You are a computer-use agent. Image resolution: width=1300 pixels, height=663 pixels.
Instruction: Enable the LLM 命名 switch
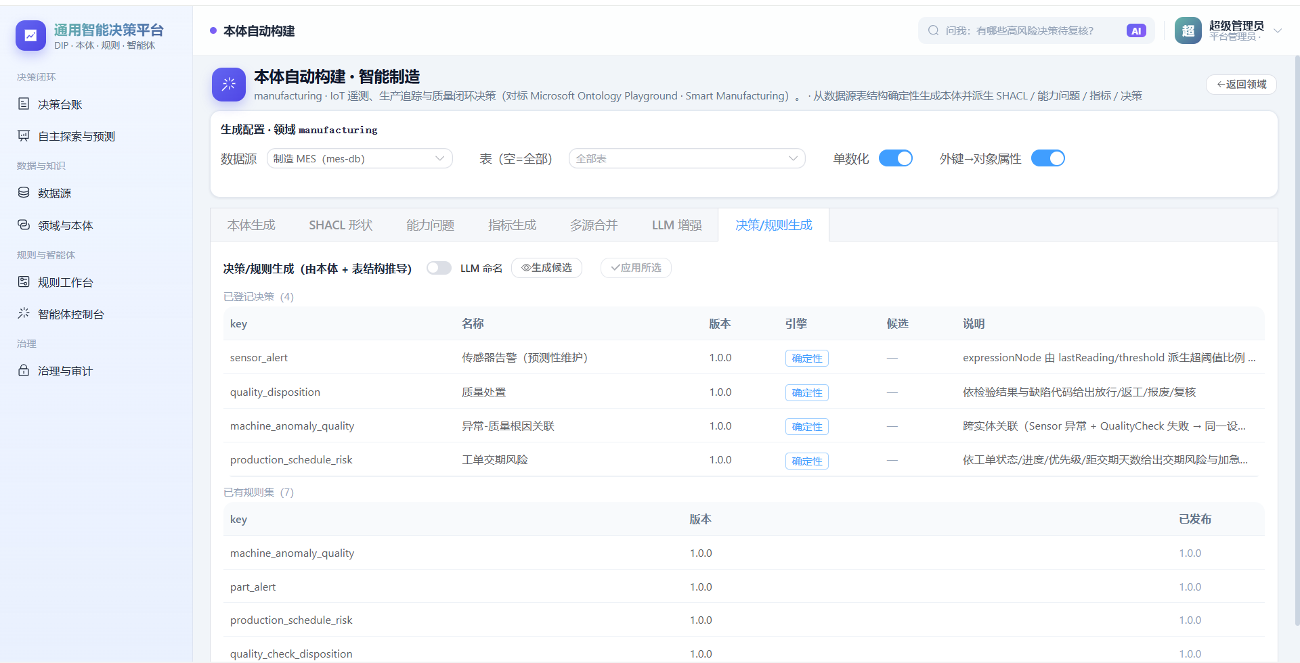pyautogui.click(x=439, y=268)
